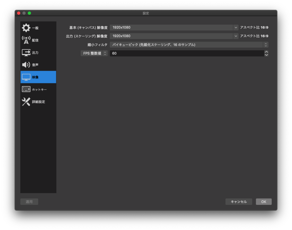This screenshot has width=292, height=230.
Task: Click the アスペクト比 16:9 text beside output resolution
Action: (x=254, y=36)
